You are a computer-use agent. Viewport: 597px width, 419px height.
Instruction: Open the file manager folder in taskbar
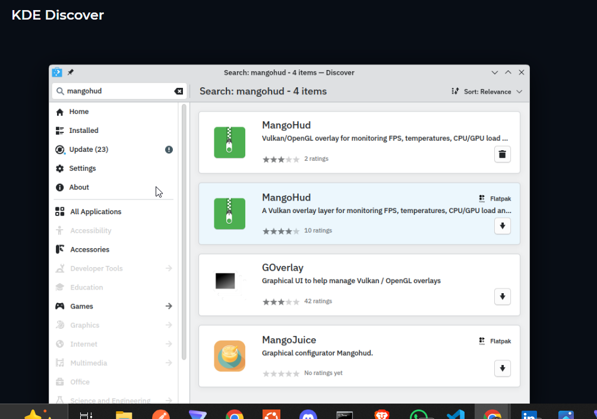124,415
